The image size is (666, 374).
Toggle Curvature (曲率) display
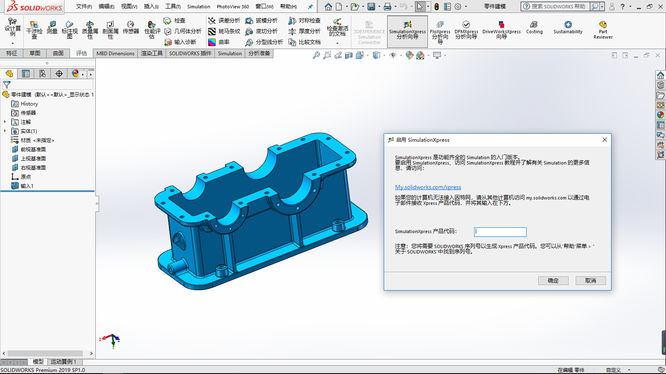[219, 42]
